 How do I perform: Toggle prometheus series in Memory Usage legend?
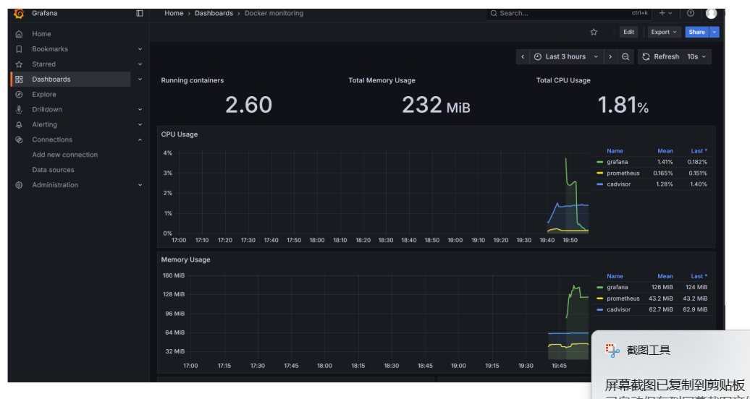pos(623,299)
